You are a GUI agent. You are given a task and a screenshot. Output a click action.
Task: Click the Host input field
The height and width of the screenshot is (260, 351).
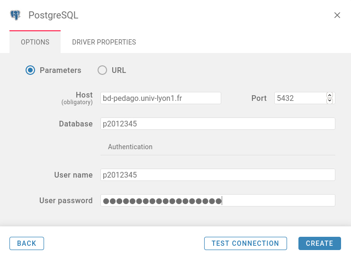click(x=161, y=98)
